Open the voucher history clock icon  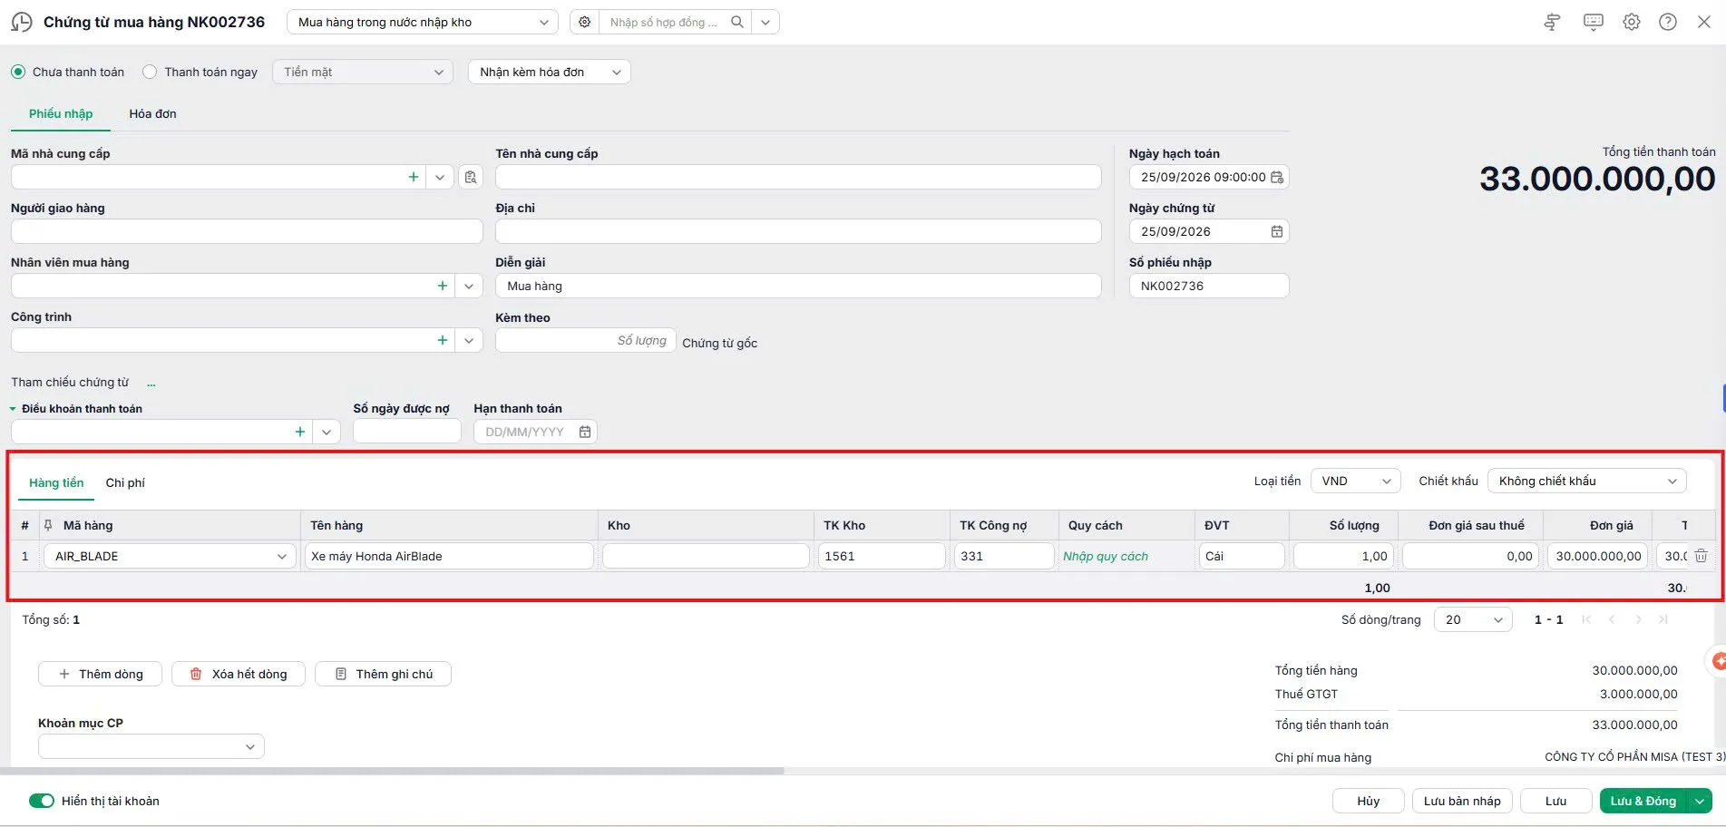(22, 23)
